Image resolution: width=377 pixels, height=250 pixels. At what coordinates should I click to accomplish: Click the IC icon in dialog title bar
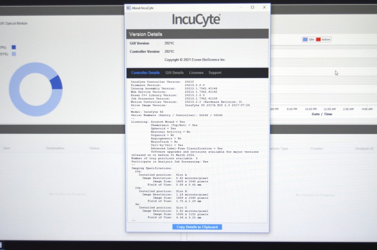tap(129, 8)
